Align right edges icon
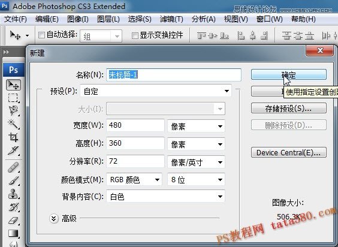The width and height of the screenshot is (338, 247). [x=264, y=35]
